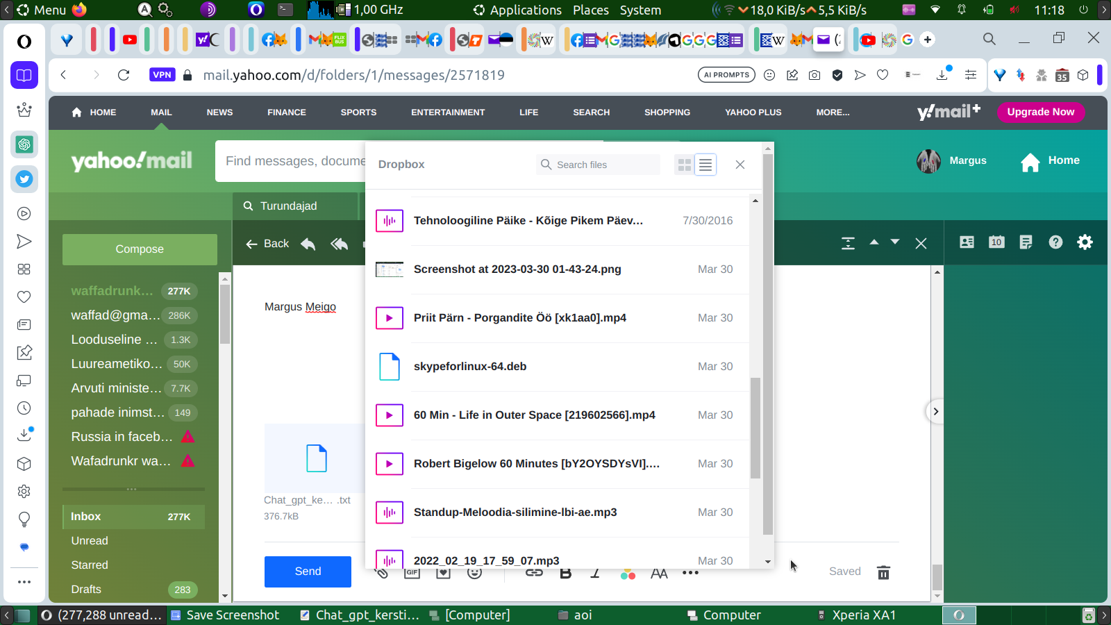
Task: Go to the FINANCE tab
Action: (286, 112)
